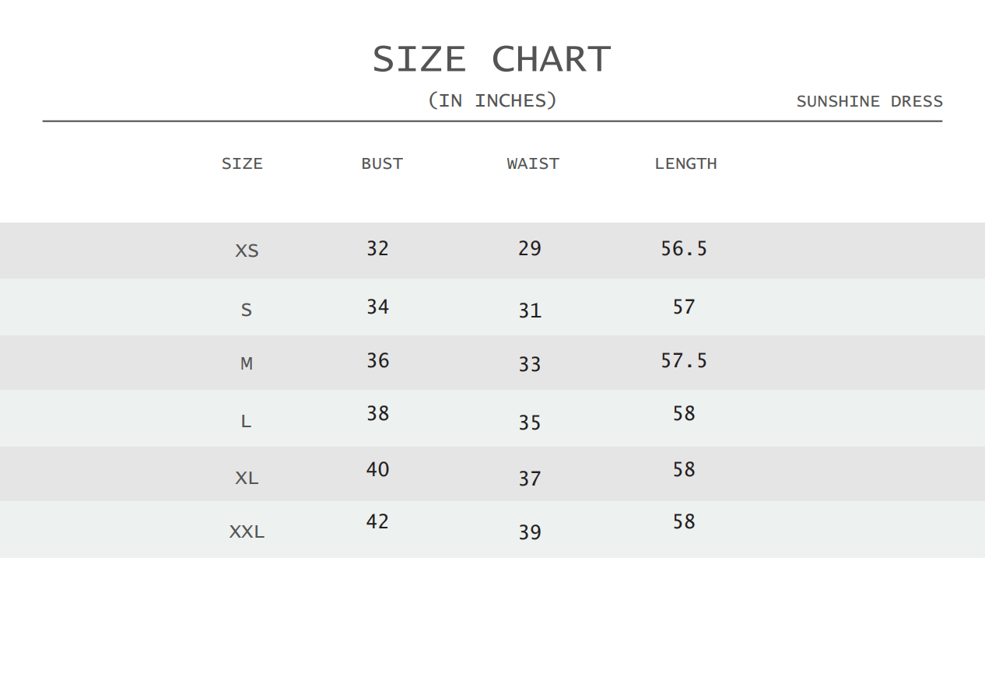Select bust value 42 for XXL
The width and height of the screenshot is (985, 691).
point(377,521)
